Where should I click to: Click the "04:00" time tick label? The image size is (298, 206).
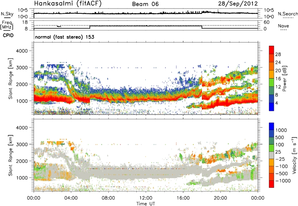pyautogui.click(x=71, y=198)
